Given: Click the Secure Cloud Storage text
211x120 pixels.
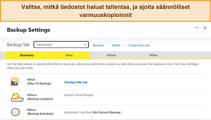Looking at the screenshot, I should coord(79,95).
